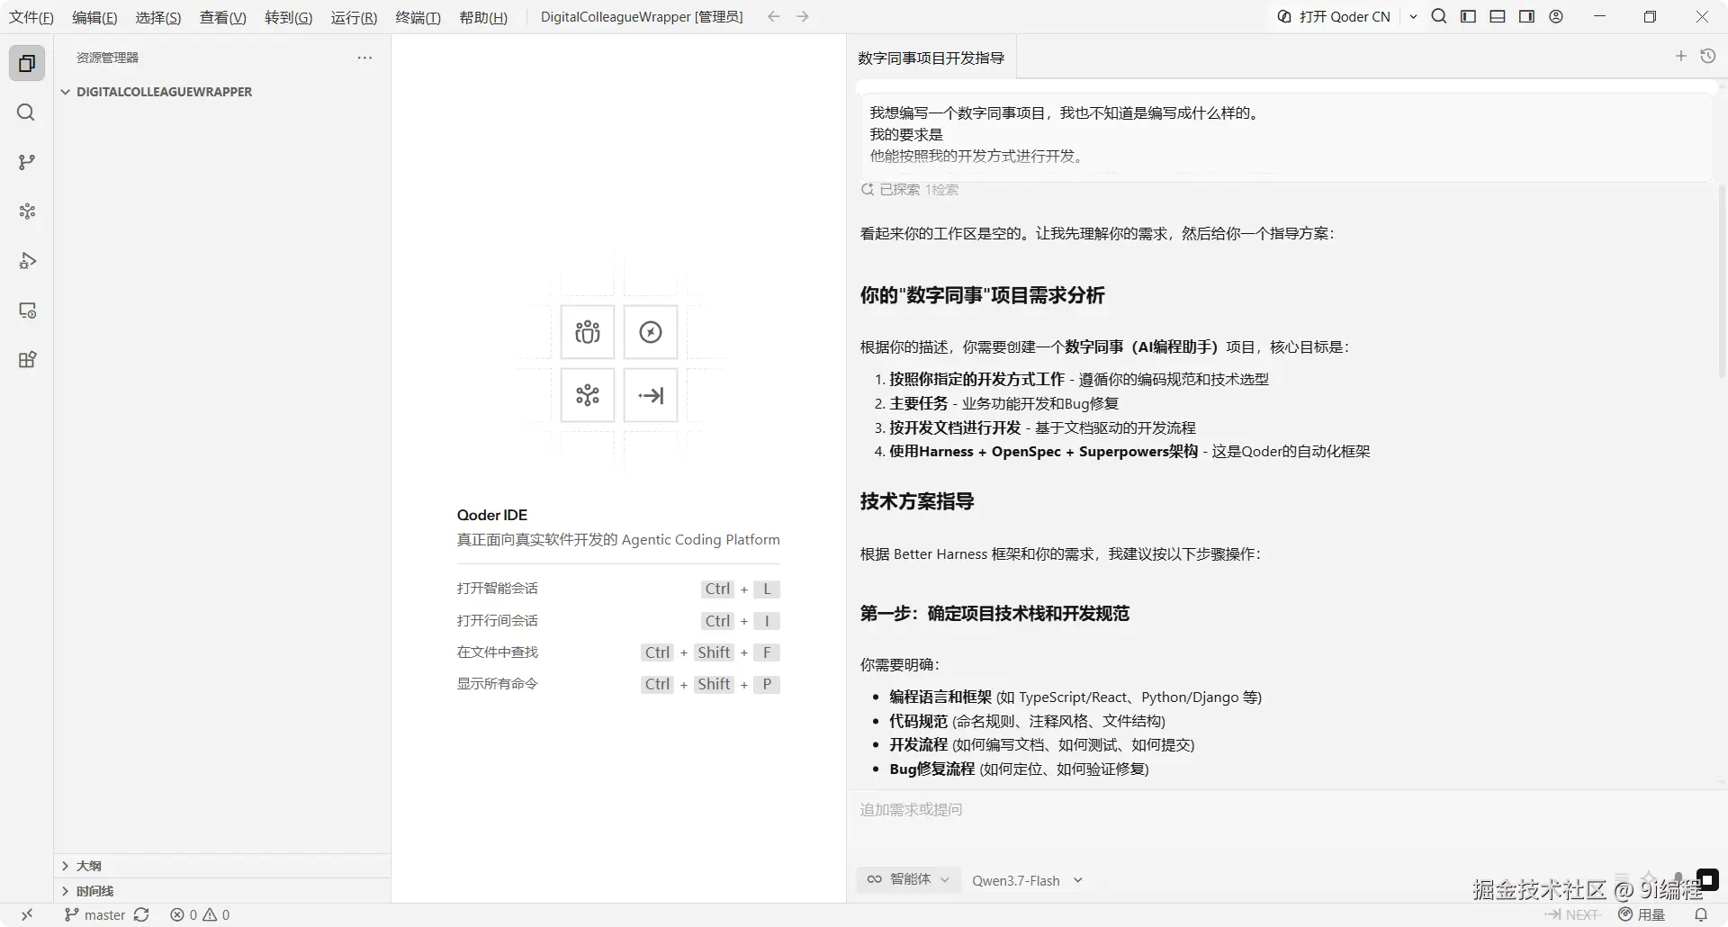Open remote window indicator in status bar
Viewport: 1728px width, 927px height.
tap(27, 914)
